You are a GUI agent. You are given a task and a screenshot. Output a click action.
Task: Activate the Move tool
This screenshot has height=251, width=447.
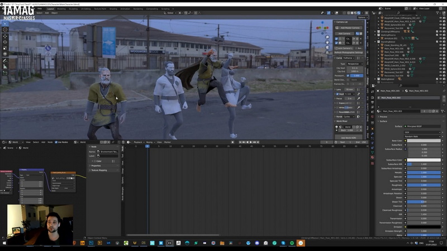click(5, 36)
